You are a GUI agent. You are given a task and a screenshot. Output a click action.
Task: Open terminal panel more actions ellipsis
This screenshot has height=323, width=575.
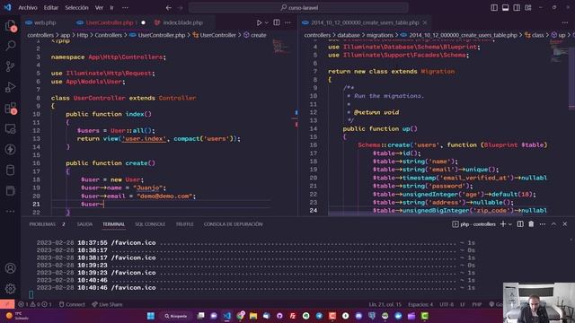(x=543, y=224)
